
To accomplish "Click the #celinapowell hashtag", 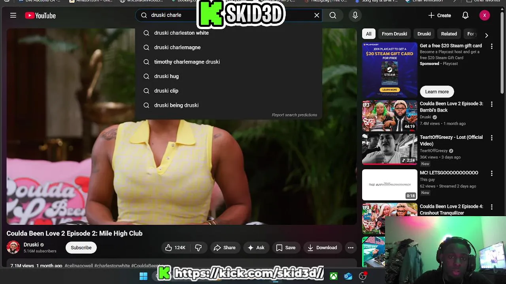I will coord(79,266).
